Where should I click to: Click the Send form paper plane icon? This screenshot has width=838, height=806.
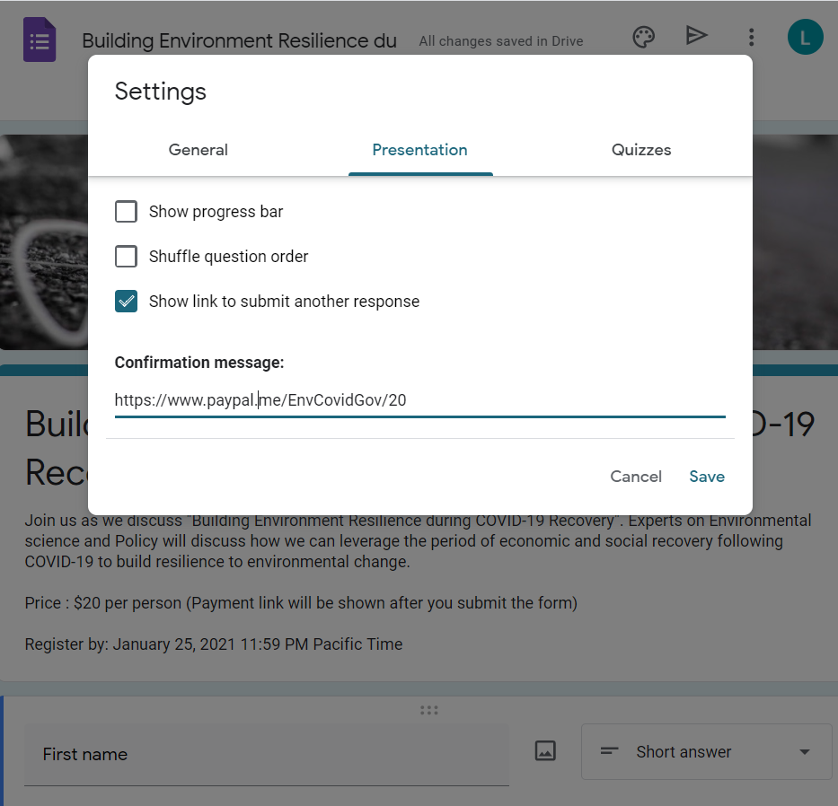coord(696,36)
